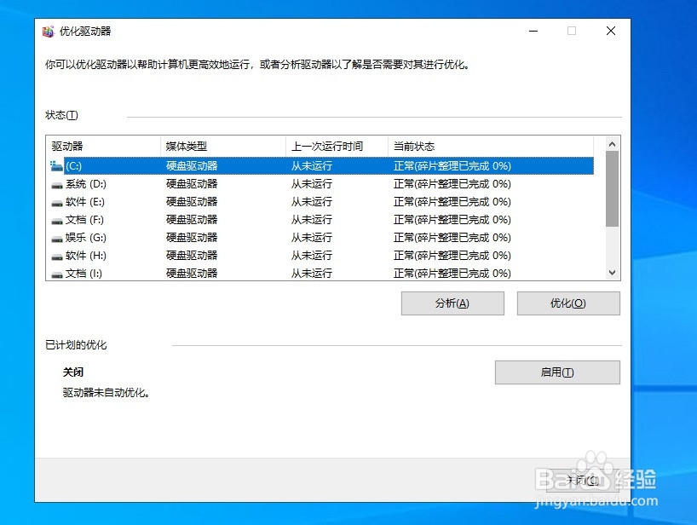Select the 文档 (I:) drive icon
This screenshot has width=697, height=525.
point(57,273)
